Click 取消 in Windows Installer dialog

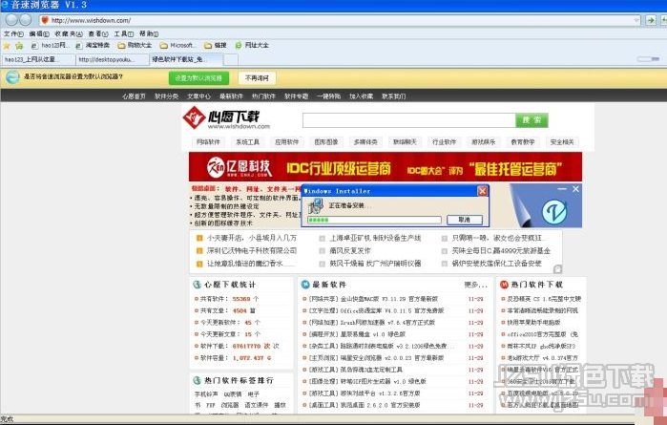click(x=465, y=220)
